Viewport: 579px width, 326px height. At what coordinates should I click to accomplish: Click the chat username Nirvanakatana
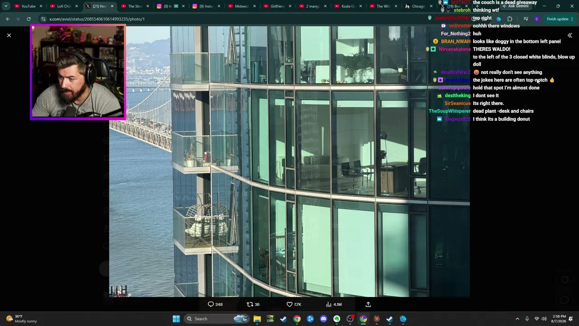[x=455, y=49]
